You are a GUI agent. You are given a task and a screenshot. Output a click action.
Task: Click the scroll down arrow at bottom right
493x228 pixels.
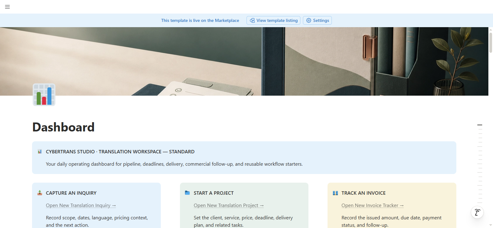[491, 225]
